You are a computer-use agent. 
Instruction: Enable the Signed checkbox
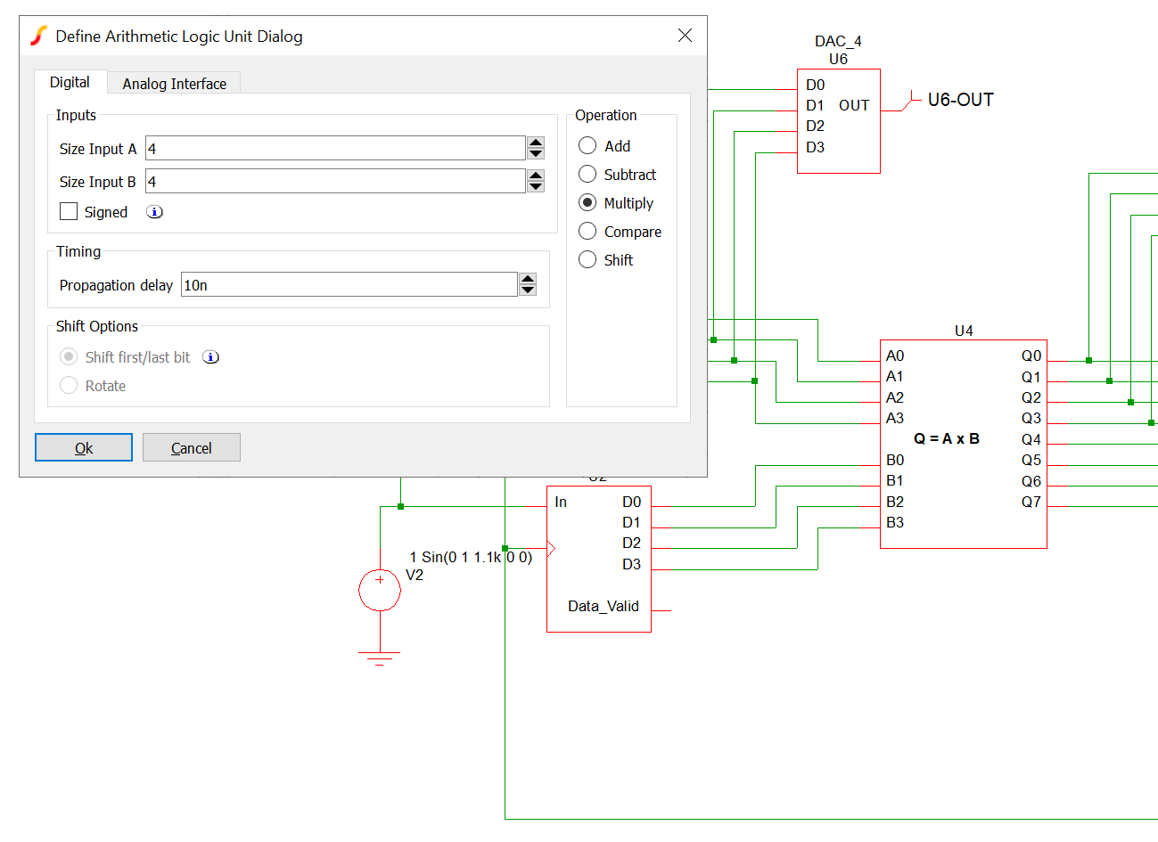coord(69,212)
